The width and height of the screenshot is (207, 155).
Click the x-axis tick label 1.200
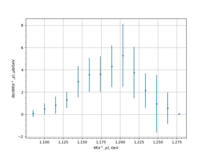point(120,142)
